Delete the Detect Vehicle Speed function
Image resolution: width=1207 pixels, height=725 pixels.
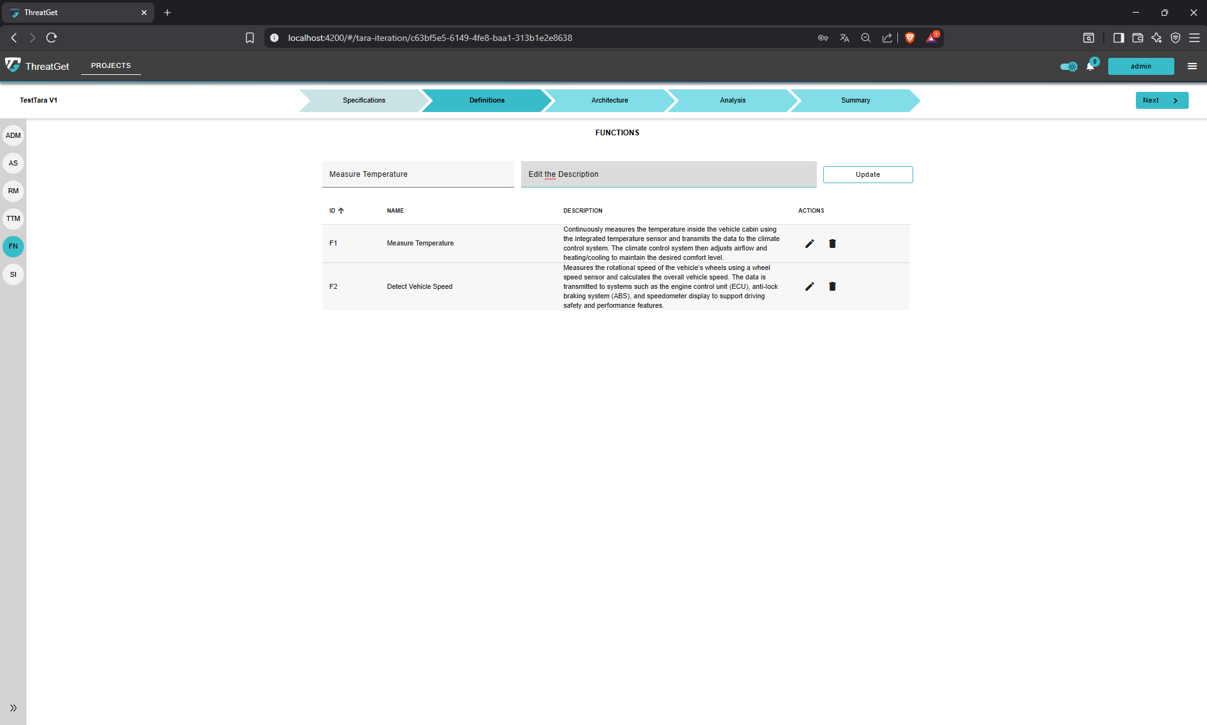(x=832, y=286)
